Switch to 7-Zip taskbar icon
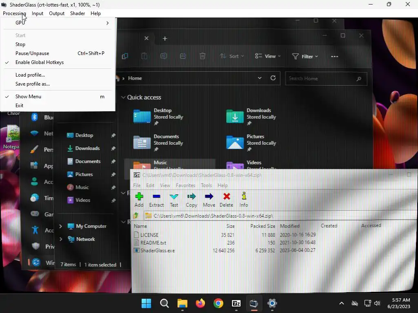Viewport: 418px width, 313px height. tap(236, 303)
